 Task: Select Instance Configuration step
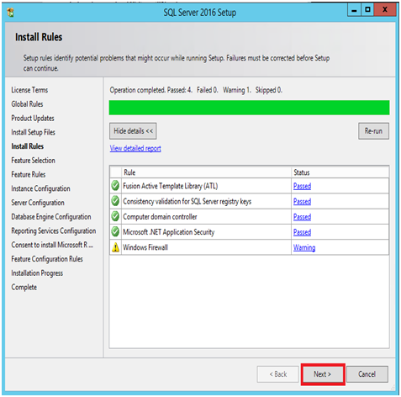click(40, 188)
